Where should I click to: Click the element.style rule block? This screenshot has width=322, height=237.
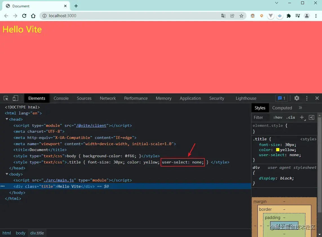pos(284,128)
